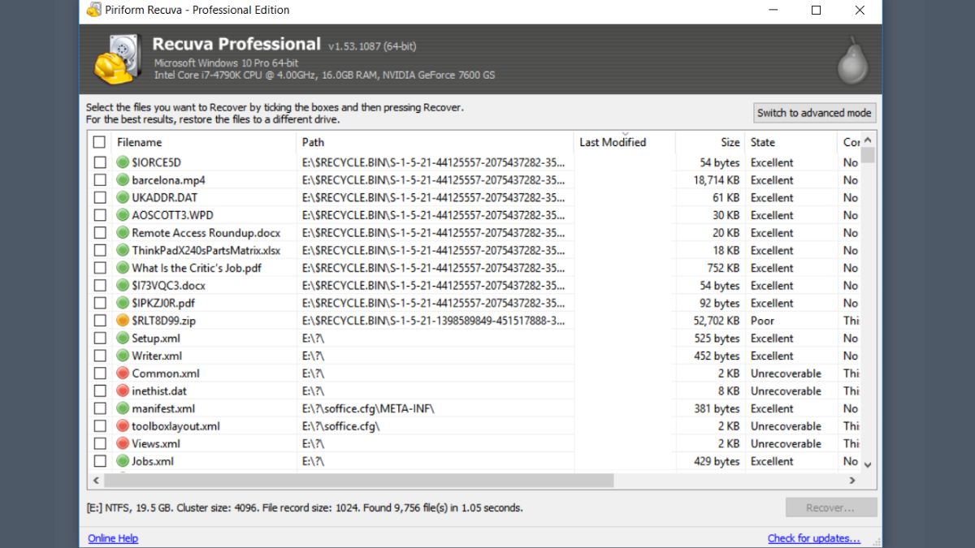
Task: Click green status dot for barcelona.mp4
Action: pyautogui.click(x=123, y=180)
